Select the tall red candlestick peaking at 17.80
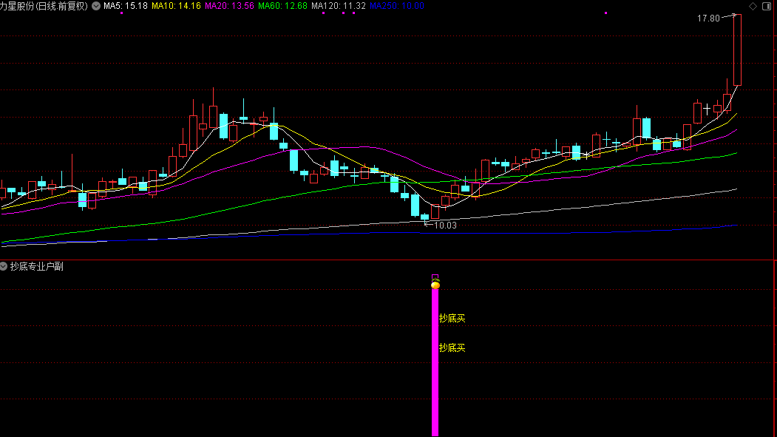777x437 pixels. pos(737,50)
